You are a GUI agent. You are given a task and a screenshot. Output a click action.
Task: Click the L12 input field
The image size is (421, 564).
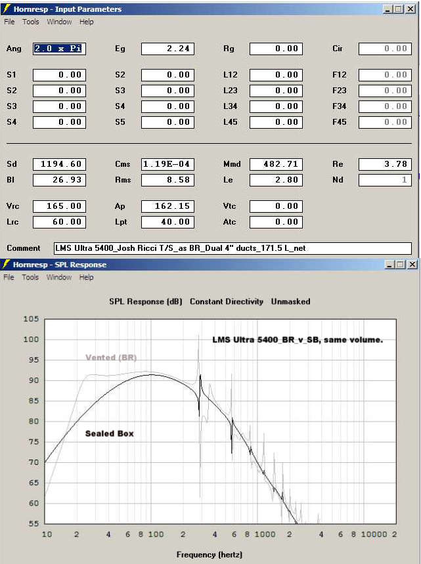click(276, 75)
